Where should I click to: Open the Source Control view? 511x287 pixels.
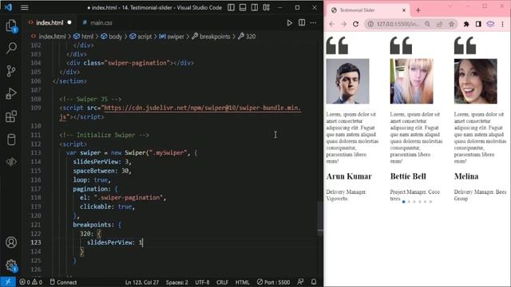click(11, 71)
